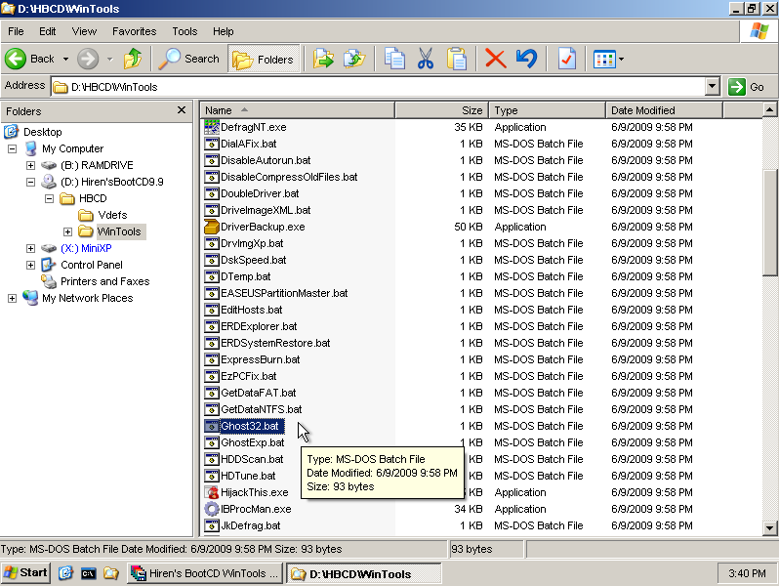Click the Undo arrow icon

526,60
